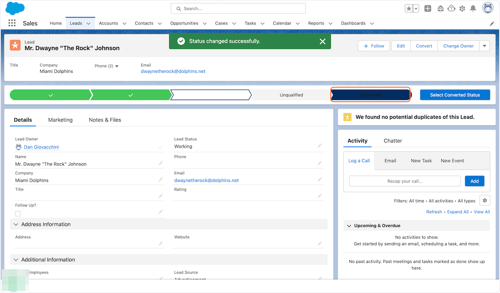Edit the Email field pencil icon

(x=320, y=180)
